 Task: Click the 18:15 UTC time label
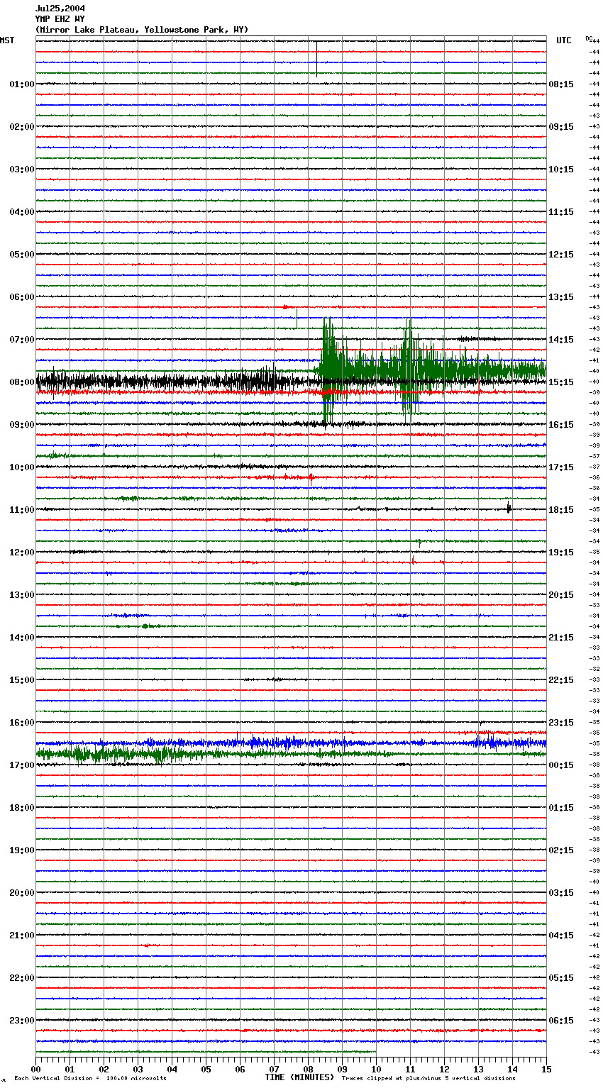[x=561, y=510]
